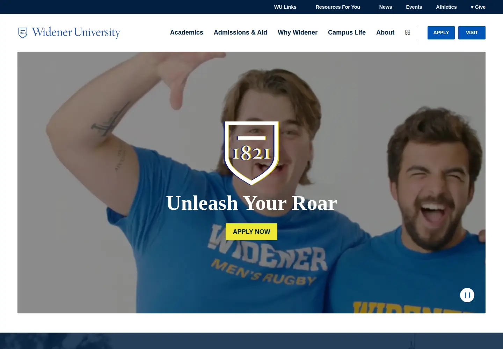Pause the hero background video
The width and height of the screenshot is (503, 349).
pyautogui.click(x=467, y=295)
